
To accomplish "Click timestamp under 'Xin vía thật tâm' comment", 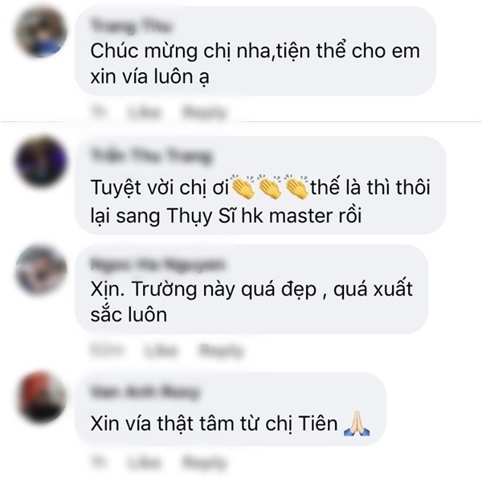I will [99, 463].
